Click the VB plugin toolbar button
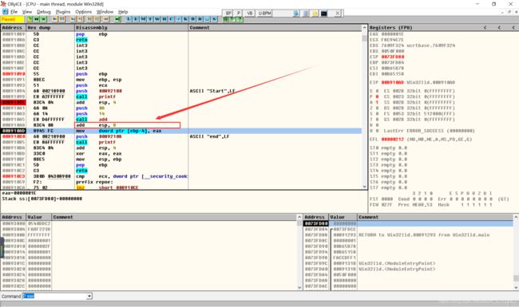This screenshot has height=307, width=519. tap(249, 14)
